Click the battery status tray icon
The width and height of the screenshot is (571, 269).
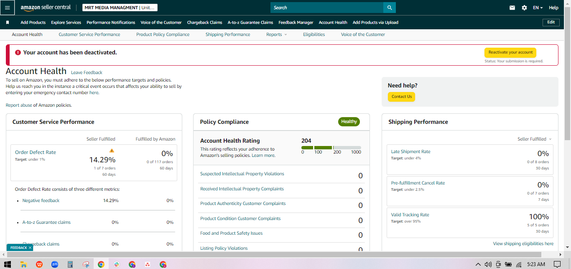tap(508, 264)
